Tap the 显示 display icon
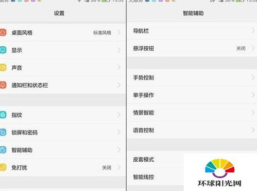This screenshot has width=257, height=191. click(x=3, y=50)
